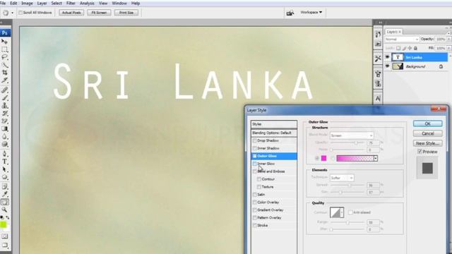This screenshot has width=452, height=254.
Task: Select the Pen tool
Action: pos(4,154)
